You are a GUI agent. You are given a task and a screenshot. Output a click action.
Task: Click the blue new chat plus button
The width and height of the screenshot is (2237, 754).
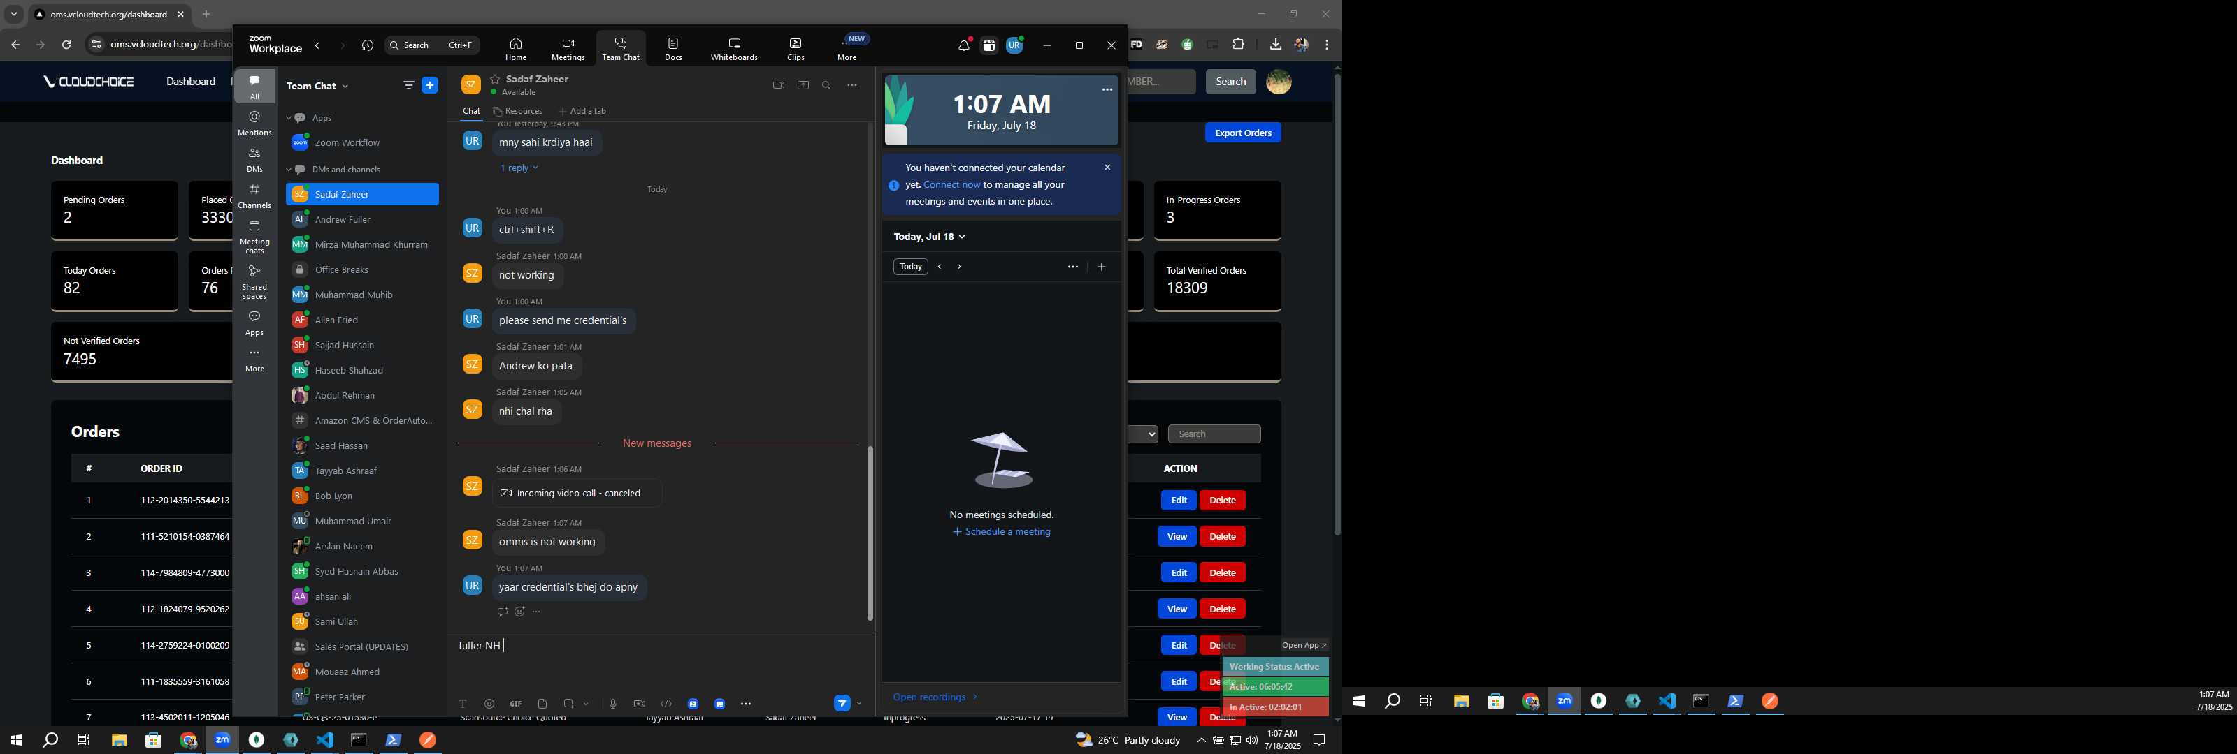point(430,85)
